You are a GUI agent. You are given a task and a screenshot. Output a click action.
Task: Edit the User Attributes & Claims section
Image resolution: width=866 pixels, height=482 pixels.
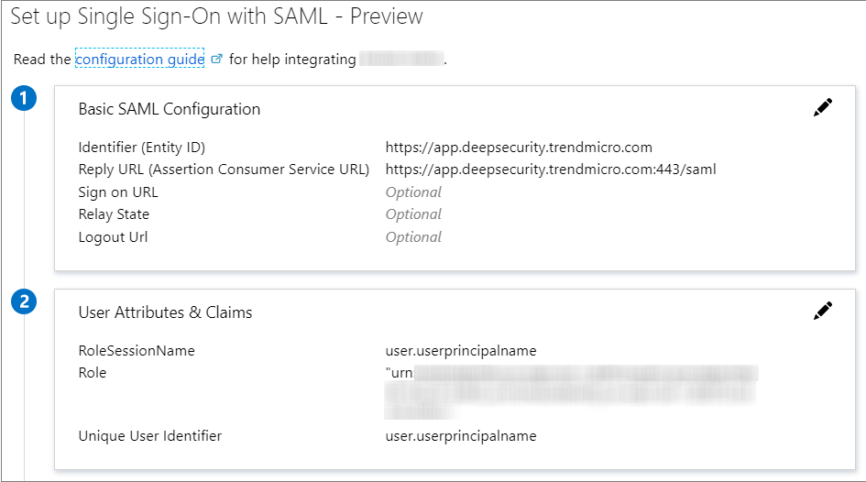coord(823,312)
